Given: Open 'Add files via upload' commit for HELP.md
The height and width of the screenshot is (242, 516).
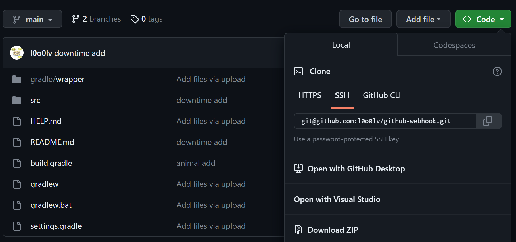Looking at the screenshot, I should click(211, 121).
